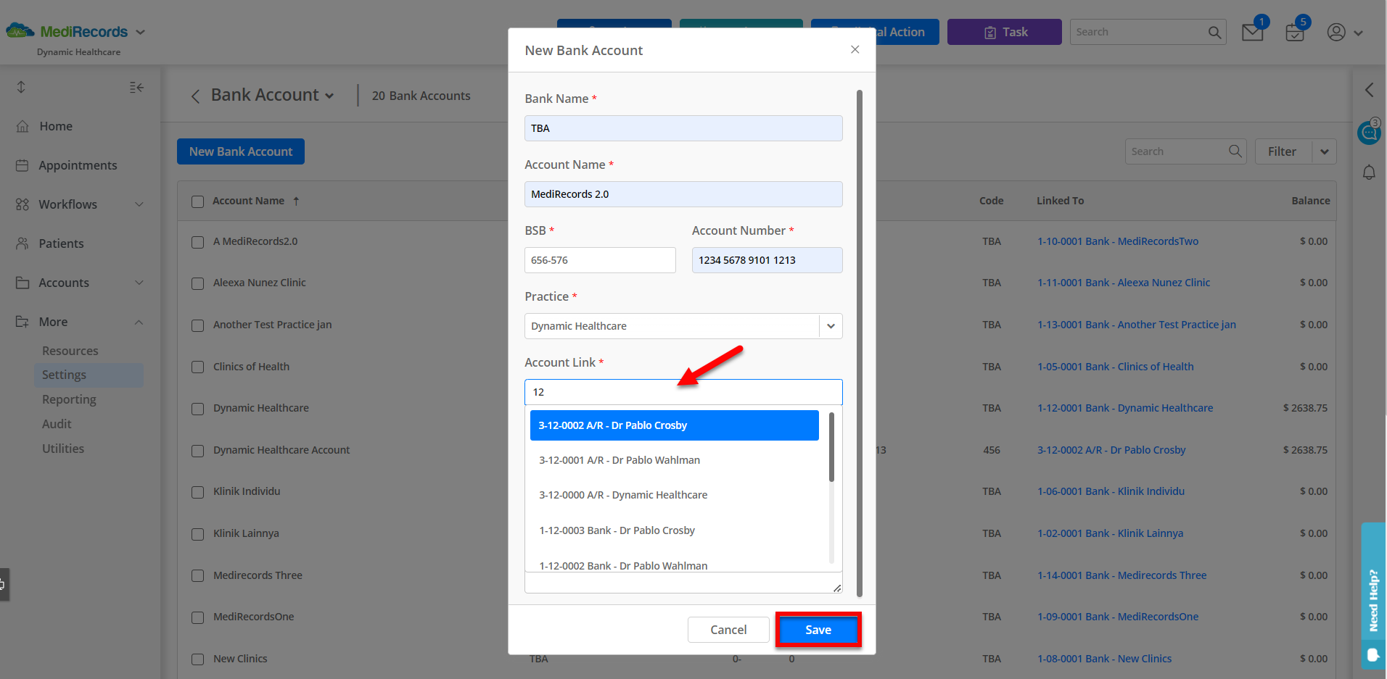Click the account link list scrollbar
Screen dimensions: 1387x679
pyautogui.click(x=831, y=446)
